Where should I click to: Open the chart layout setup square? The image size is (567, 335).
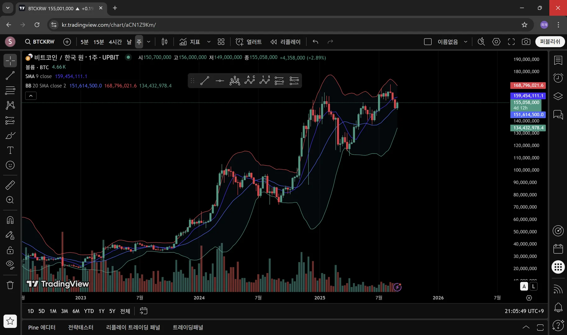coord(428,42)
